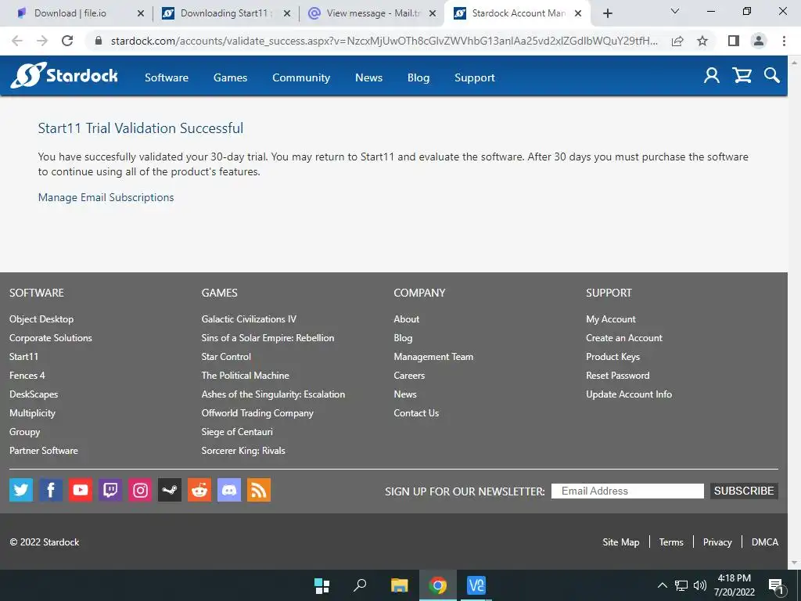Open the News menu in the header

pyautogui.click(x=369, y=77)
